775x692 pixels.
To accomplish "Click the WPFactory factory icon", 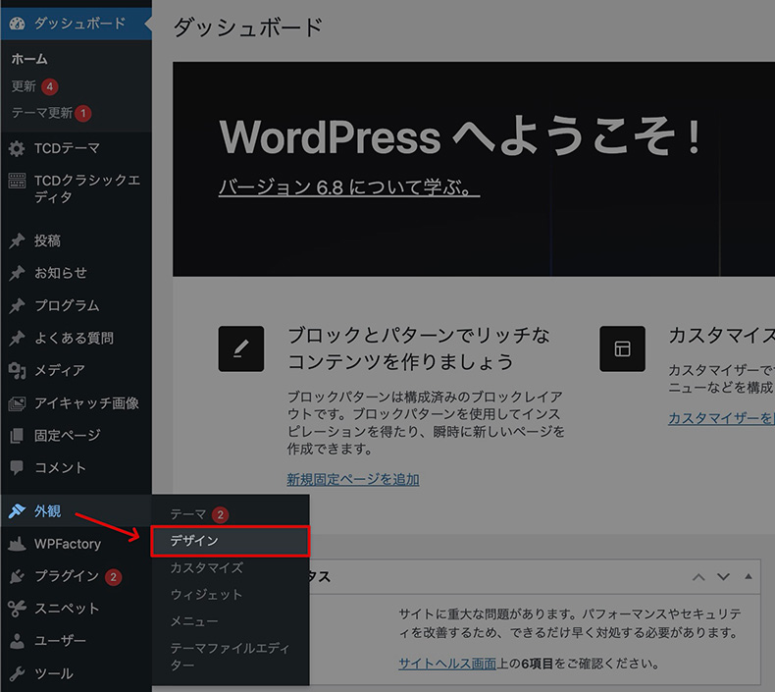I will [x=17, y=544].
